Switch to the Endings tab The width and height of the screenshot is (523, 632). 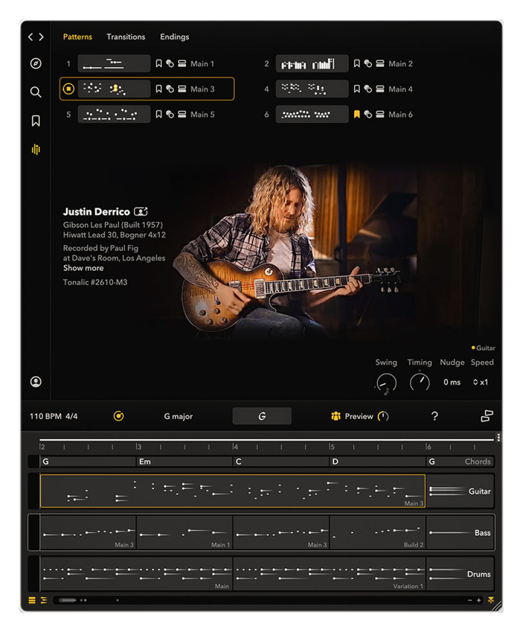click(175, 37)
